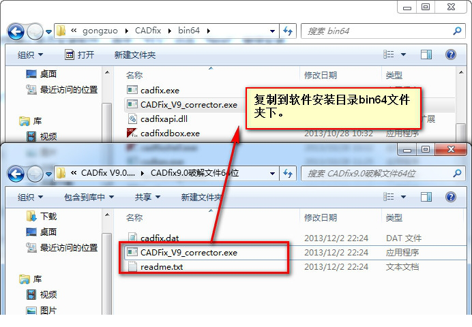Open help in bin64 window
472x327 pixels.
tap(451, 54)
